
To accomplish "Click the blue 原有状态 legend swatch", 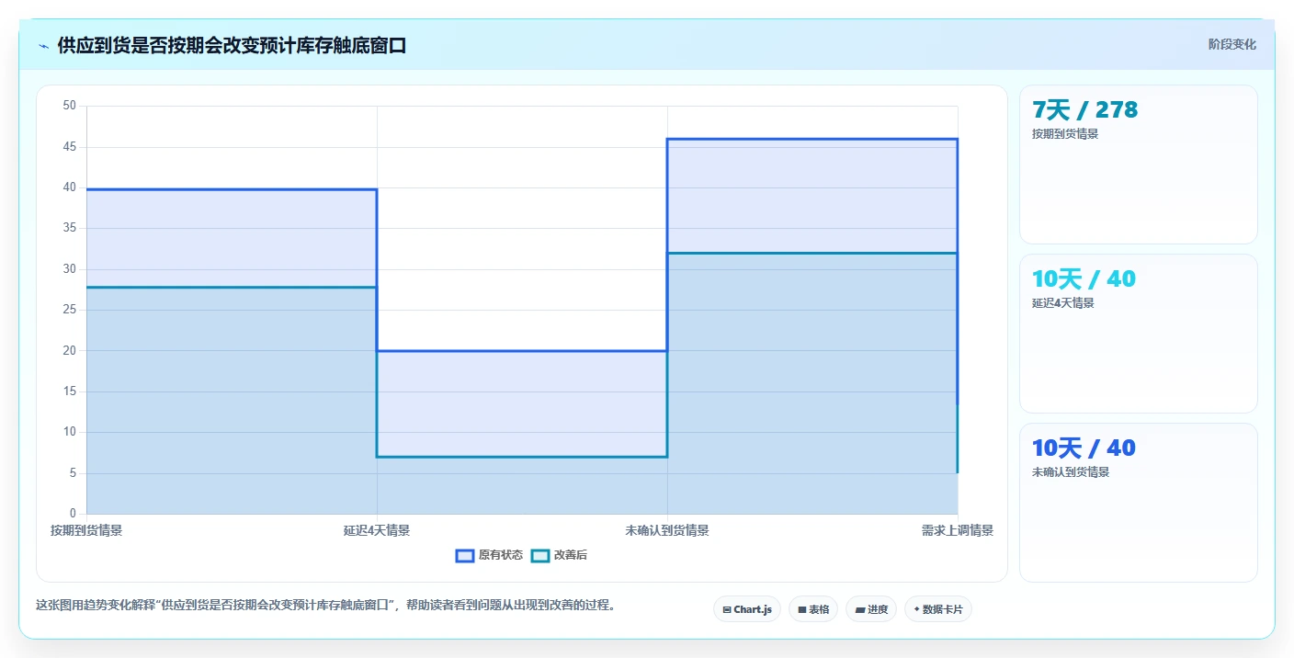I will (x=465, y=555).
